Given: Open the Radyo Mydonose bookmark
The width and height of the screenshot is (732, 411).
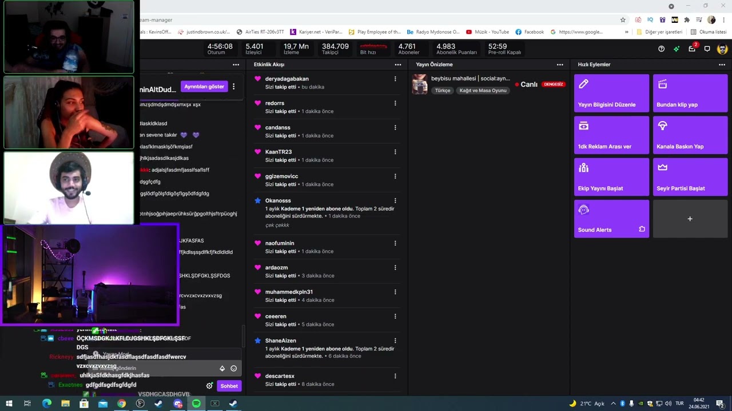Looking at the screenshot, I should coord(433,32).
